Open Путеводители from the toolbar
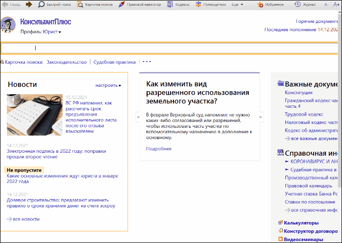 (211, 4)
